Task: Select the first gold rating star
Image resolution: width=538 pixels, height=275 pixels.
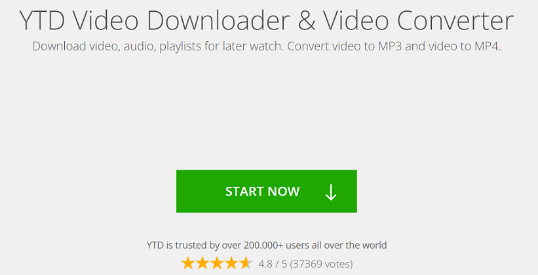Action: [x=188, y=264]
